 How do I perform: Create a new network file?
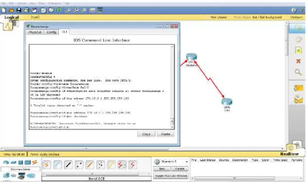pos(4,10)
